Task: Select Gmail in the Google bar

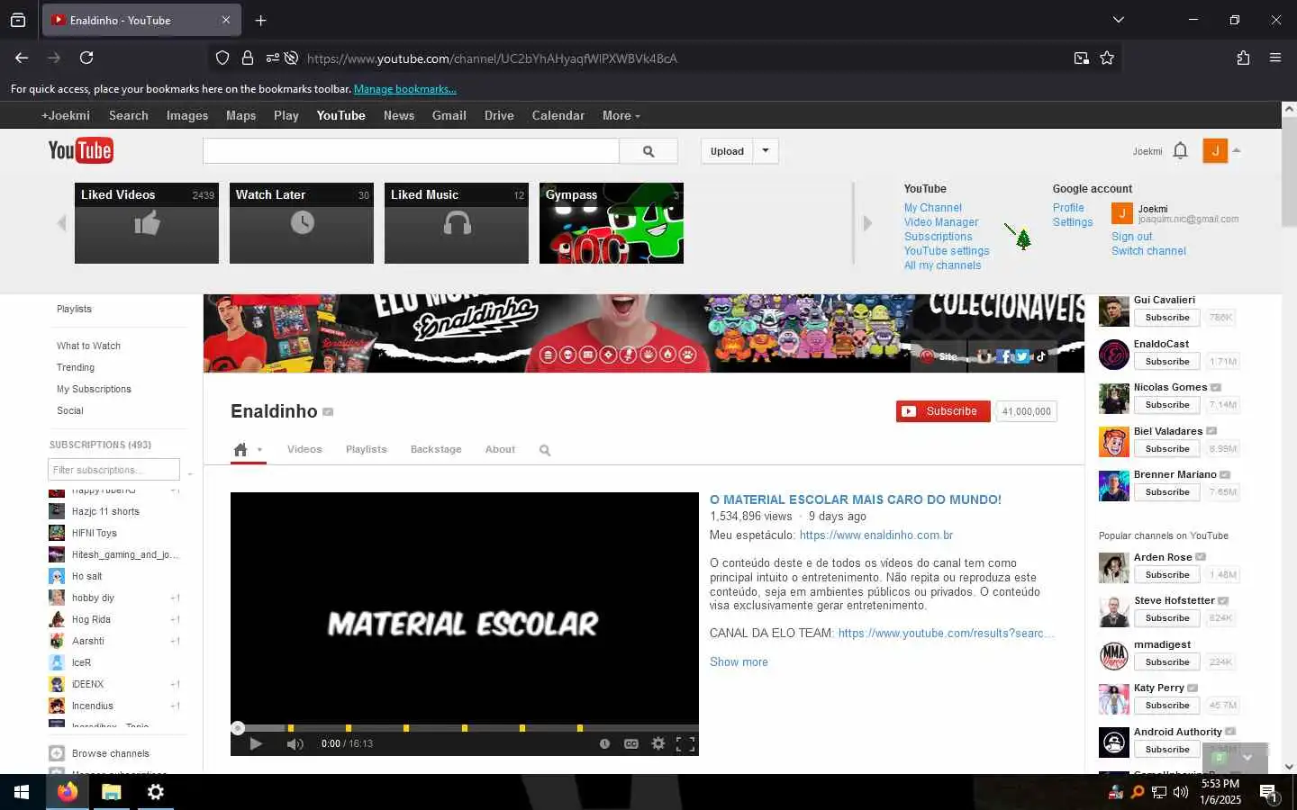Action: (449, 115)
